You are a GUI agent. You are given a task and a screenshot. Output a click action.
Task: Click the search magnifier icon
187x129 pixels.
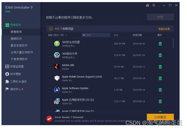tap(84, 35)
